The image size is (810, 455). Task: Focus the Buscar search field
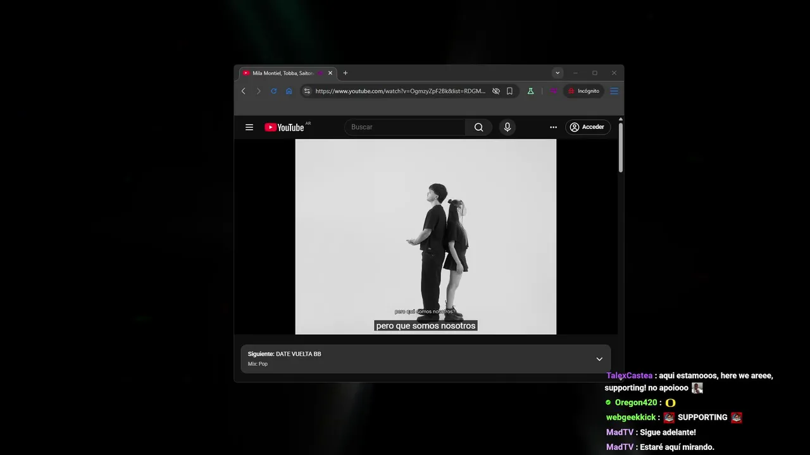(x=405, y=127)
